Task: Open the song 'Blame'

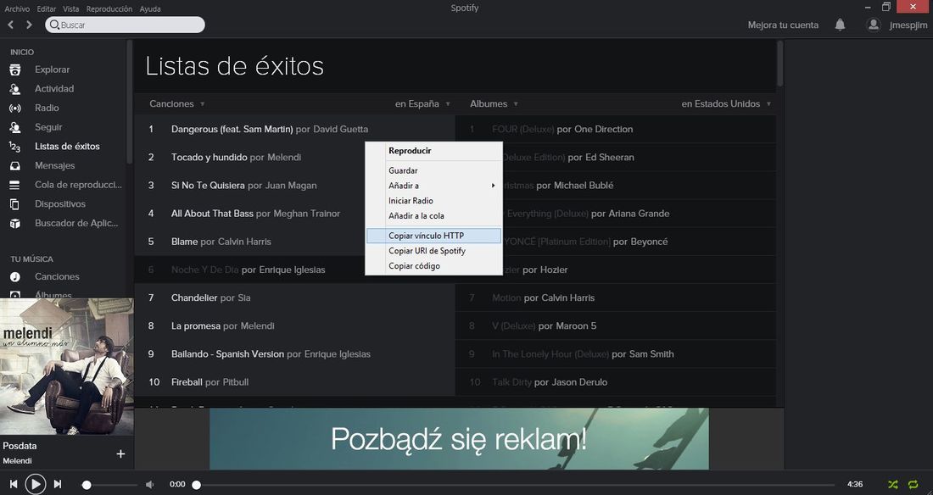Action: coord(184,242)
